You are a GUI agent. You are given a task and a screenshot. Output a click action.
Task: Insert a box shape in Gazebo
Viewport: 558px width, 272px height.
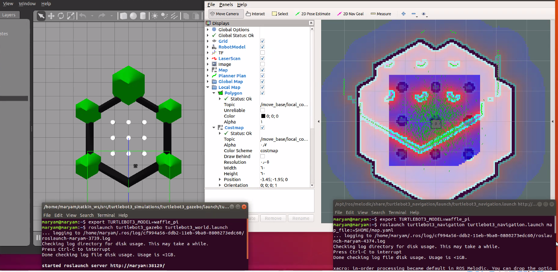[123, 16]
